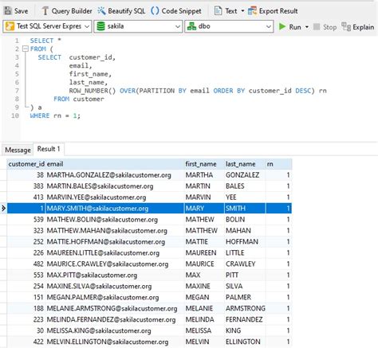Click the Code Snippet button label
Image resolution: width=378 pixels, height=348 pixels.
point(181,11)
